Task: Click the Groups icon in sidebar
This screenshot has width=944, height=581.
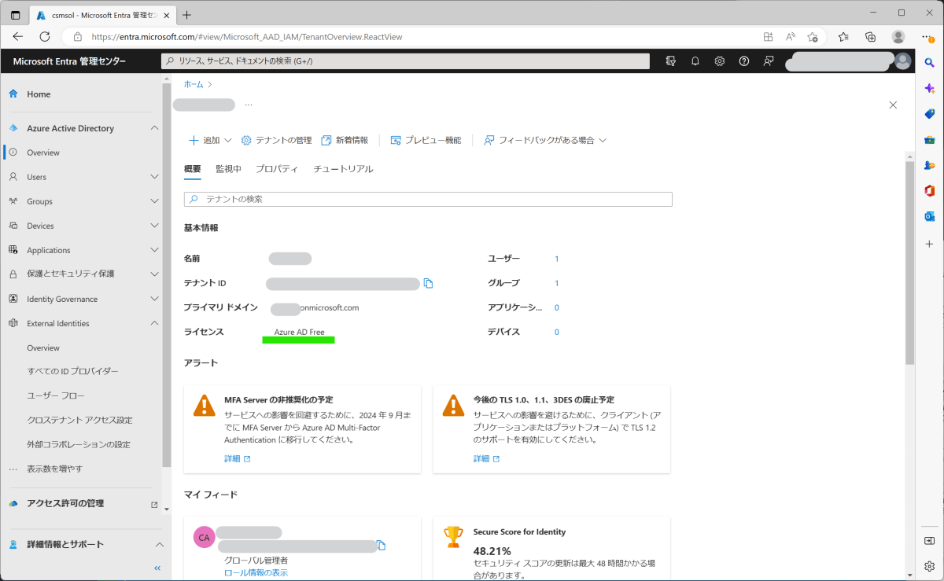Action: point(13,201)
